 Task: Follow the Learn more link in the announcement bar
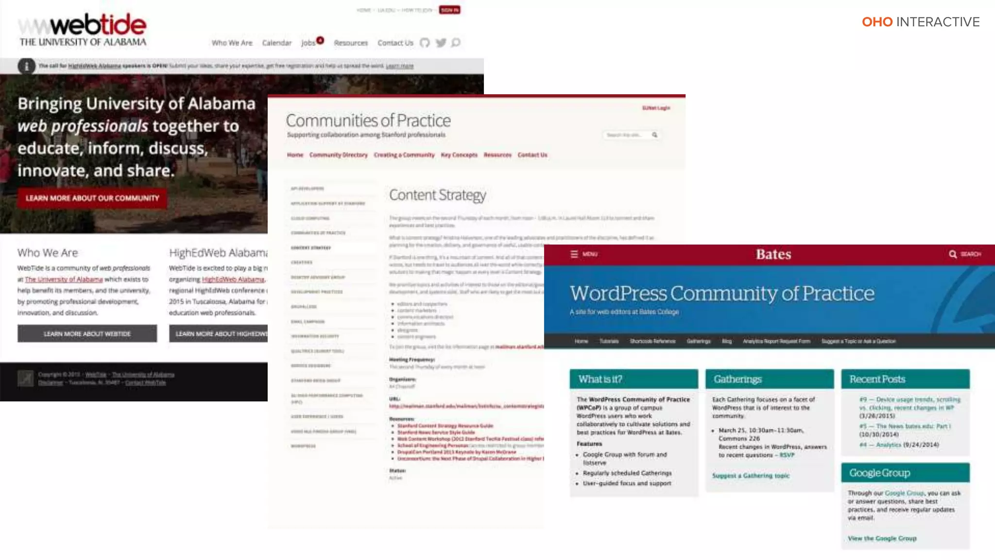tap(400, 66)
